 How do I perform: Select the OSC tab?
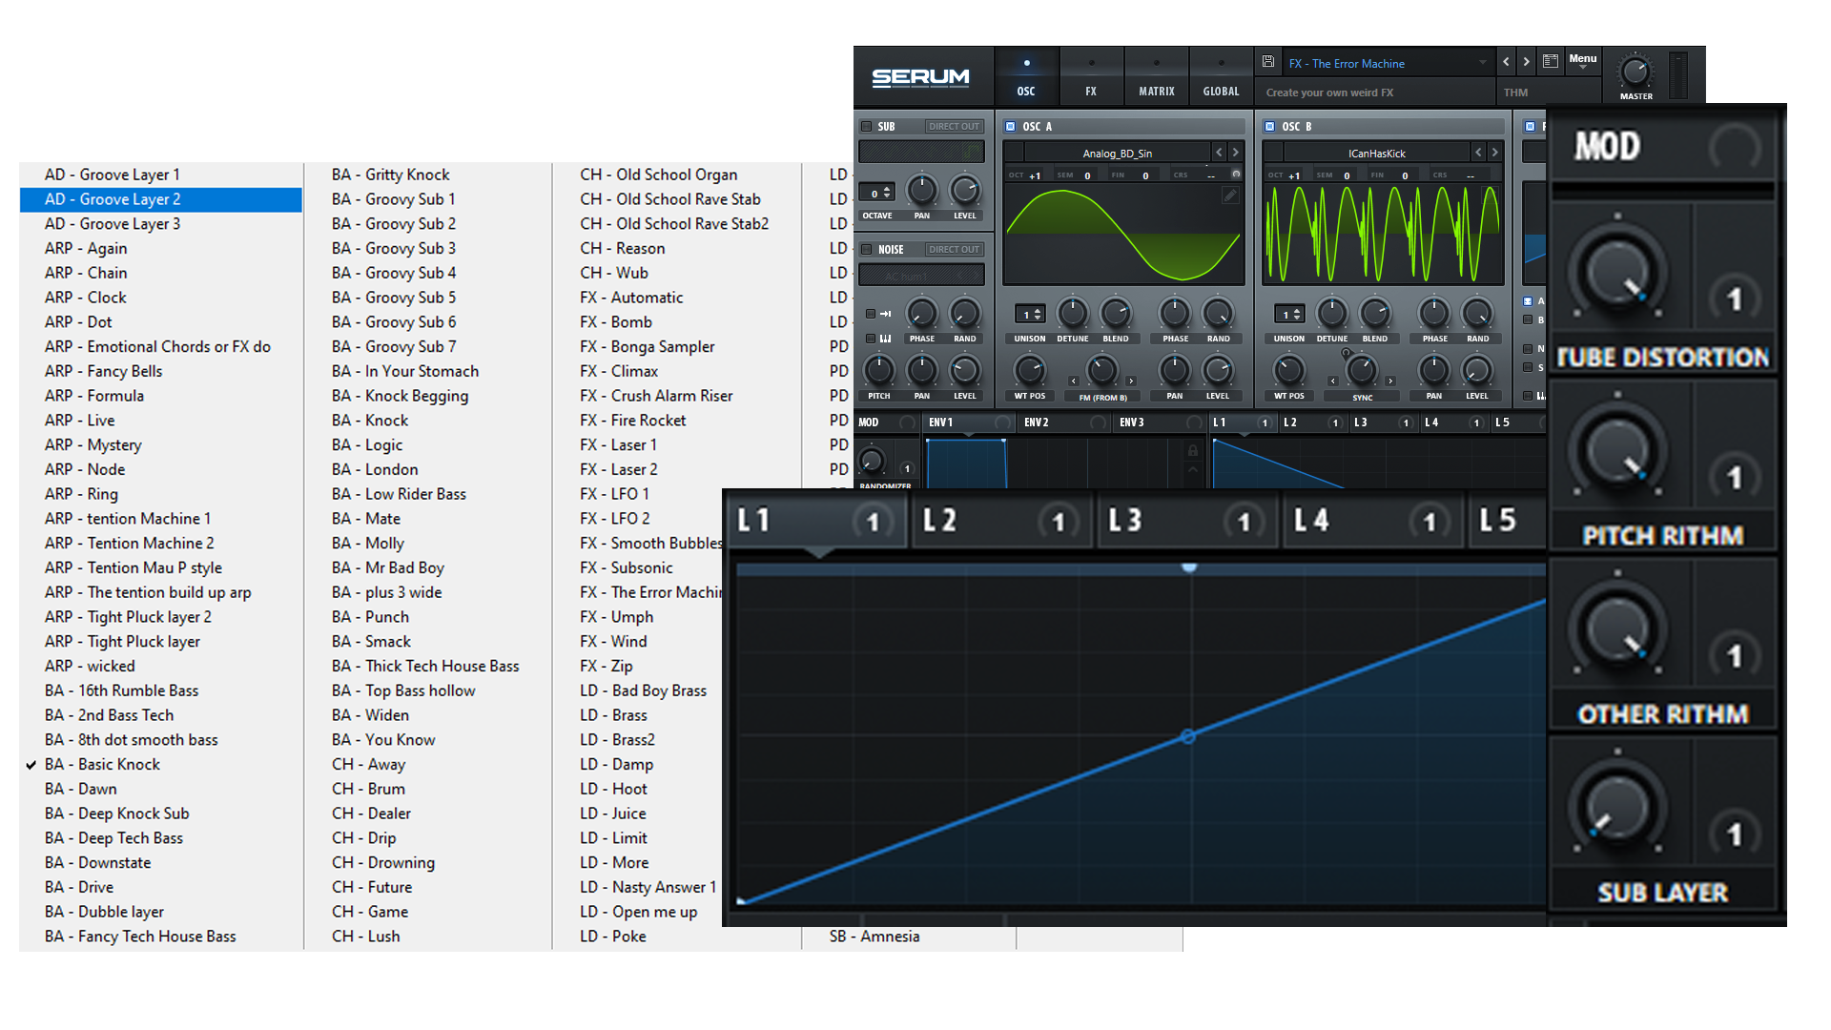tap(1026, 76)
